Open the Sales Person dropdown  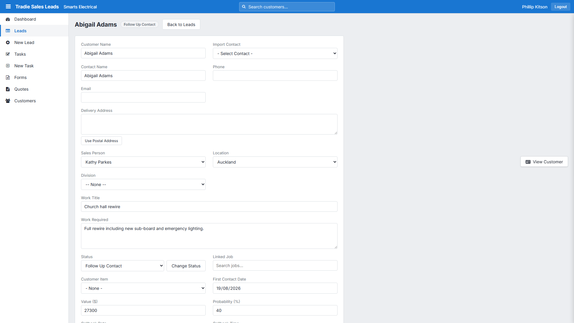tap(143, 162)
